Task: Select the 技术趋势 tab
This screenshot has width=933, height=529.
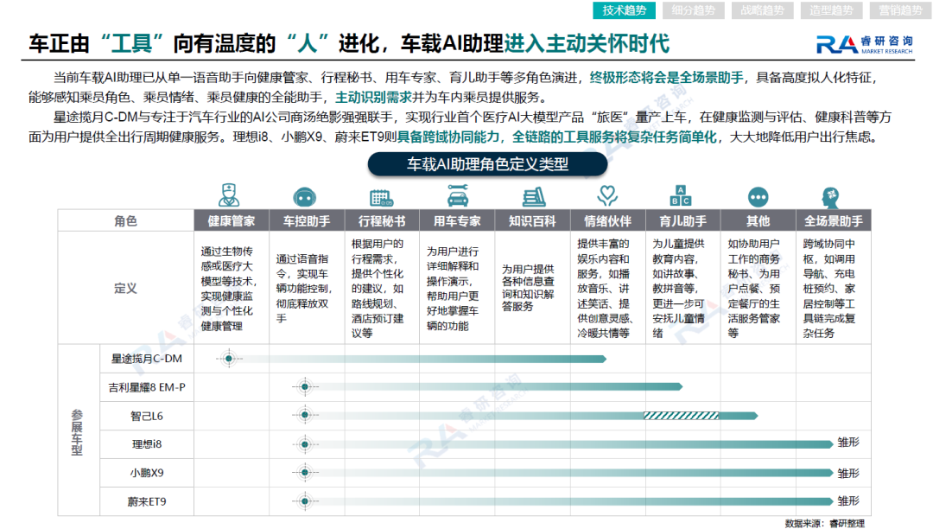Action: (x=625, y=10)
